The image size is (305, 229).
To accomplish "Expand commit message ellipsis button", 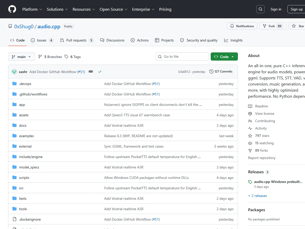I will coord(91,71).
